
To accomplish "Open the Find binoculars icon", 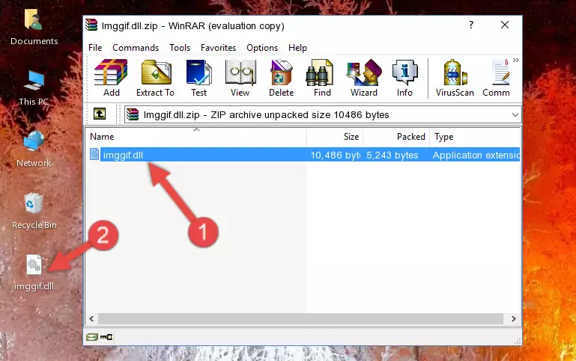I will [322, 78].
